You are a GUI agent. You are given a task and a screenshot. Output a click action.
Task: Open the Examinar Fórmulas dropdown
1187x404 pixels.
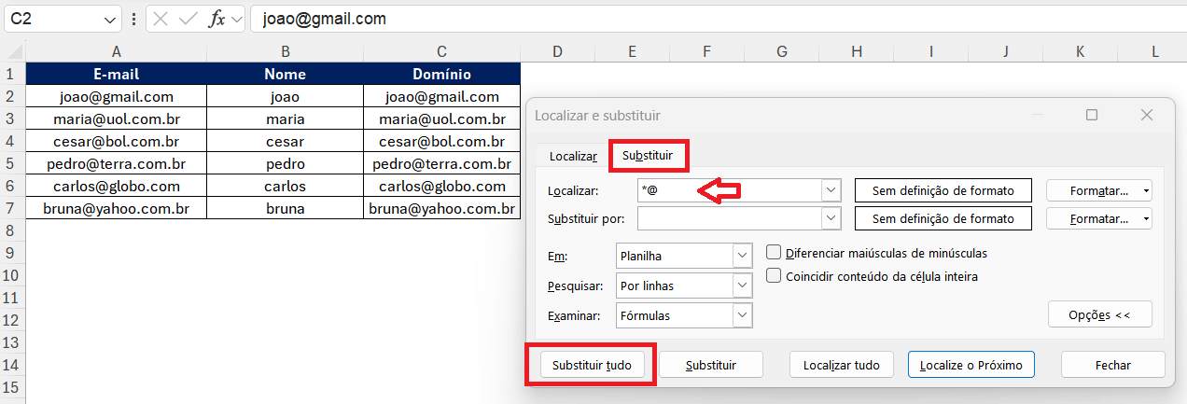(x=742, y=315)
